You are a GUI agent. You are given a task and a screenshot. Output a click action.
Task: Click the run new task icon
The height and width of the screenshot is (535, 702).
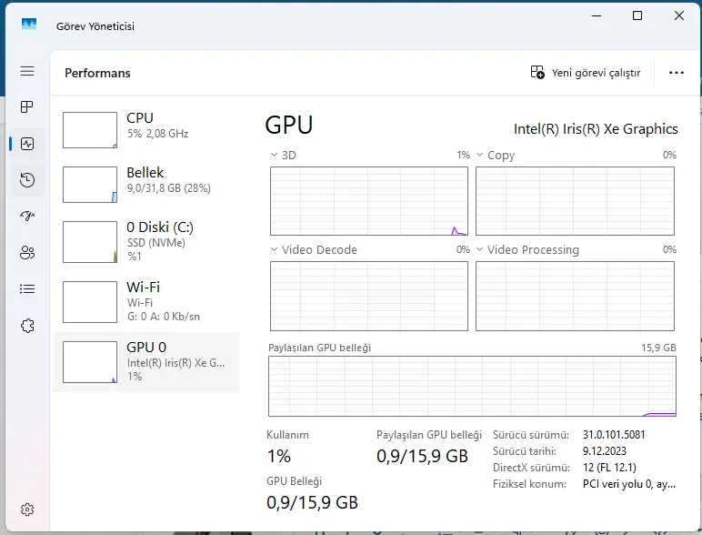(x=537, y=72)
